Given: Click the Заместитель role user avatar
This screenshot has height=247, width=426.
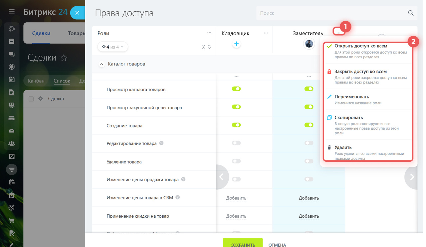Looking at the screenshot, I should coord(309,44).
